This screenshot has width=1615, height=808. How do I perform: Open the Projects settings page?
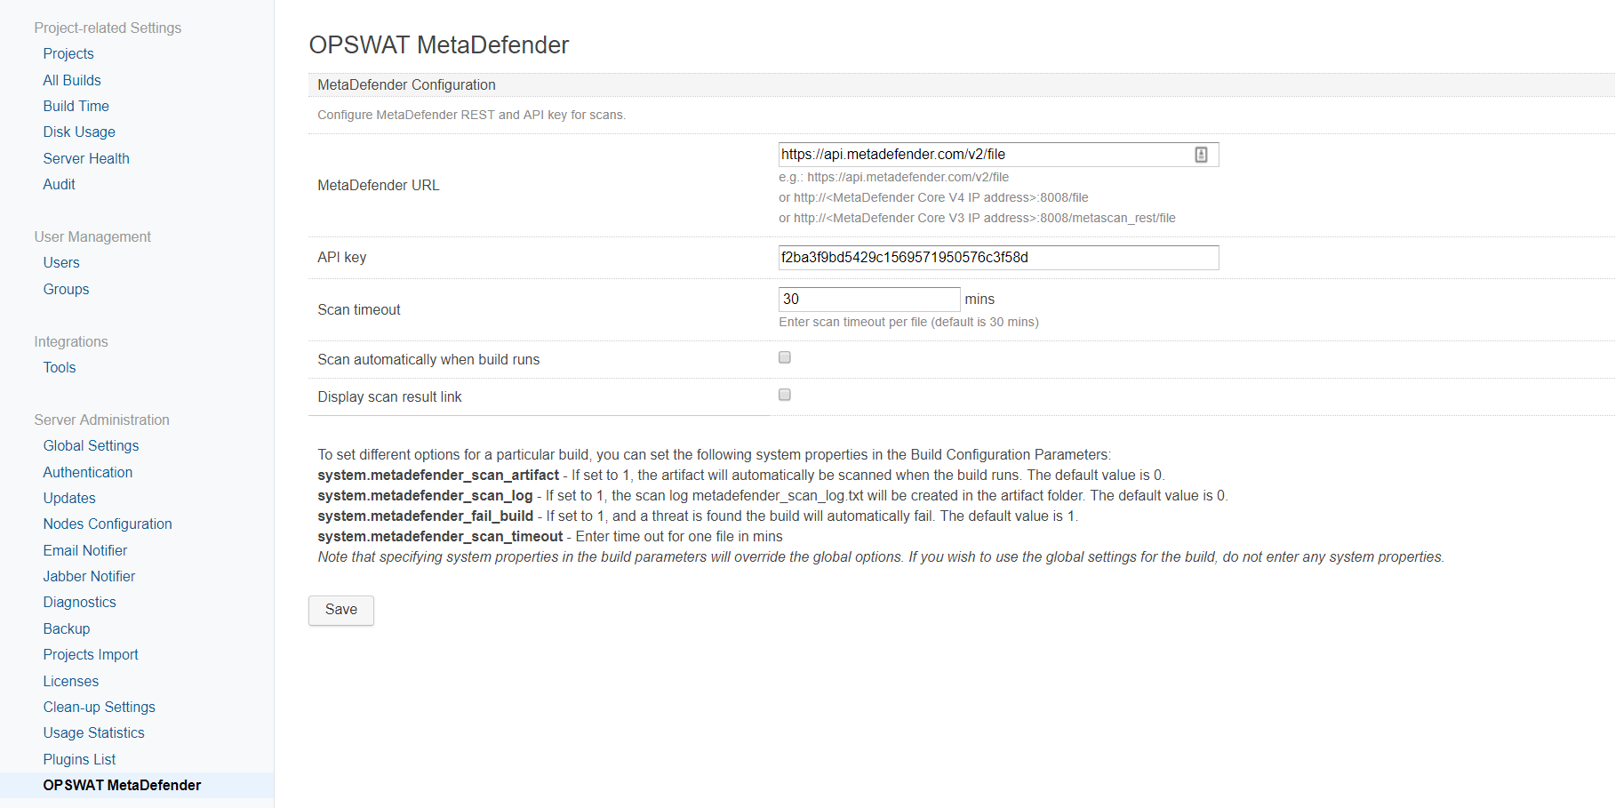coord(68,53)
